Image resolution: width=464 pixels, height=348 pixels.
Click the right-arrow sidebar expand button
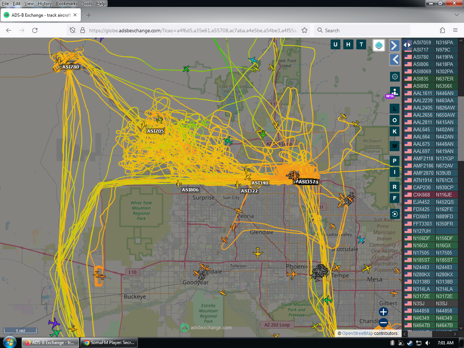(x=394, y=45)
